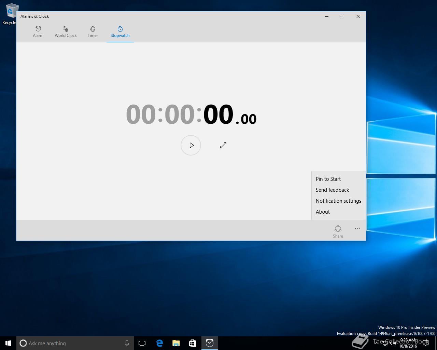This screenshot has width=437, height=350.
Task: Click the Share button
Action: pyautogui.click(x=338, y=231)
